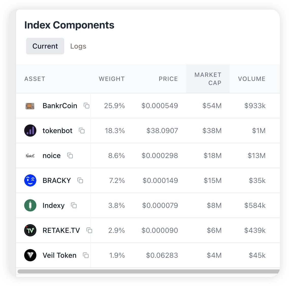The image size is (289, 286).
Task: Open the noice asset name link
Action: coord(51,156)
